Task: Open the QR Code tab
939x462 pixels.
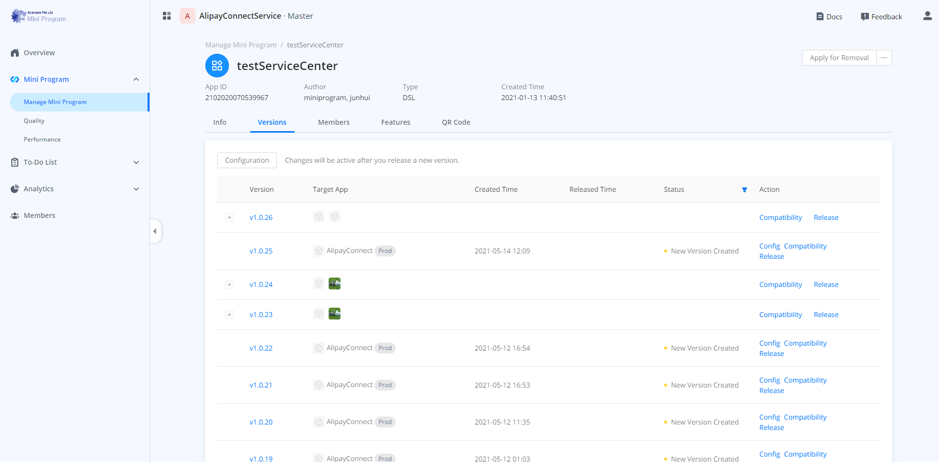Action: point(455,122)
